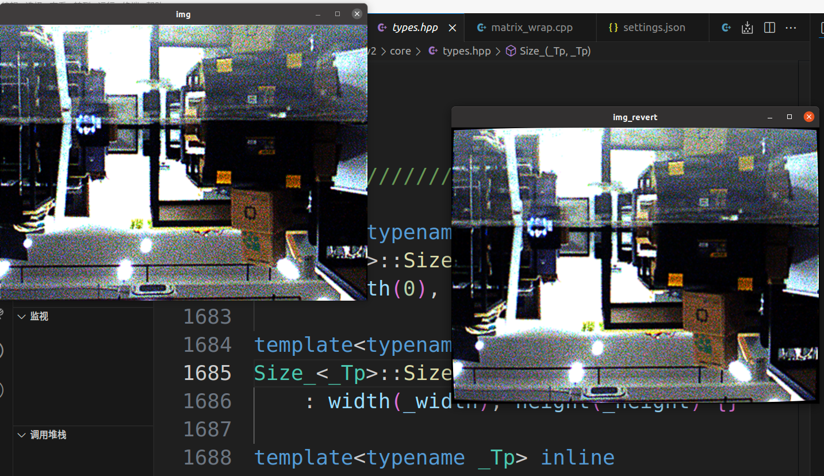Minimize the img window

tap(318, 14)
